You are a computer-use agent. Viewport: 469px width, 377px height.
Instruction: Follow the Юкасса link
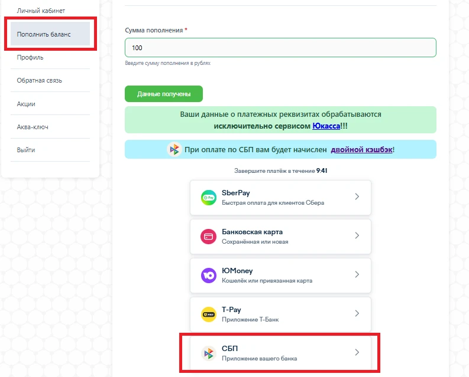coord(326,126)
